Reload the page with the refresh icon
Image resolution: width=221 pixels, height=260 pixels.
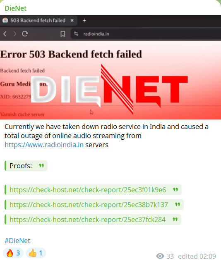pos(25,34)
